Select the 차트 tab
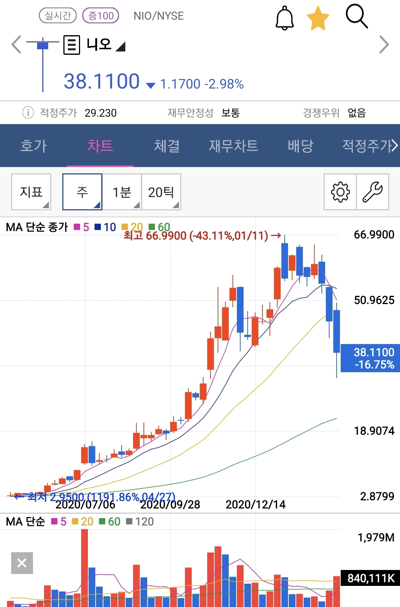 (100, 146)
